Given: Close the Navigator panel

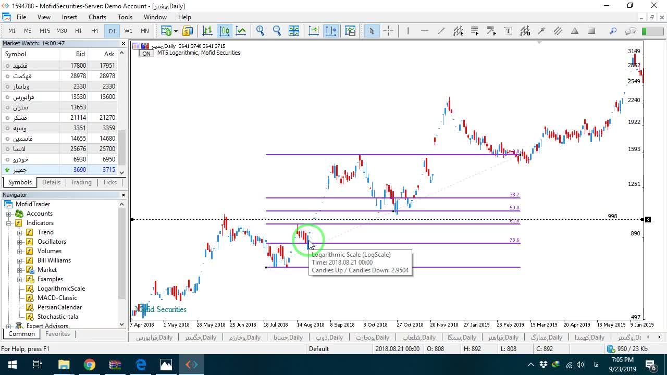Looking at the screenshot, I should [x=123, y=195].
